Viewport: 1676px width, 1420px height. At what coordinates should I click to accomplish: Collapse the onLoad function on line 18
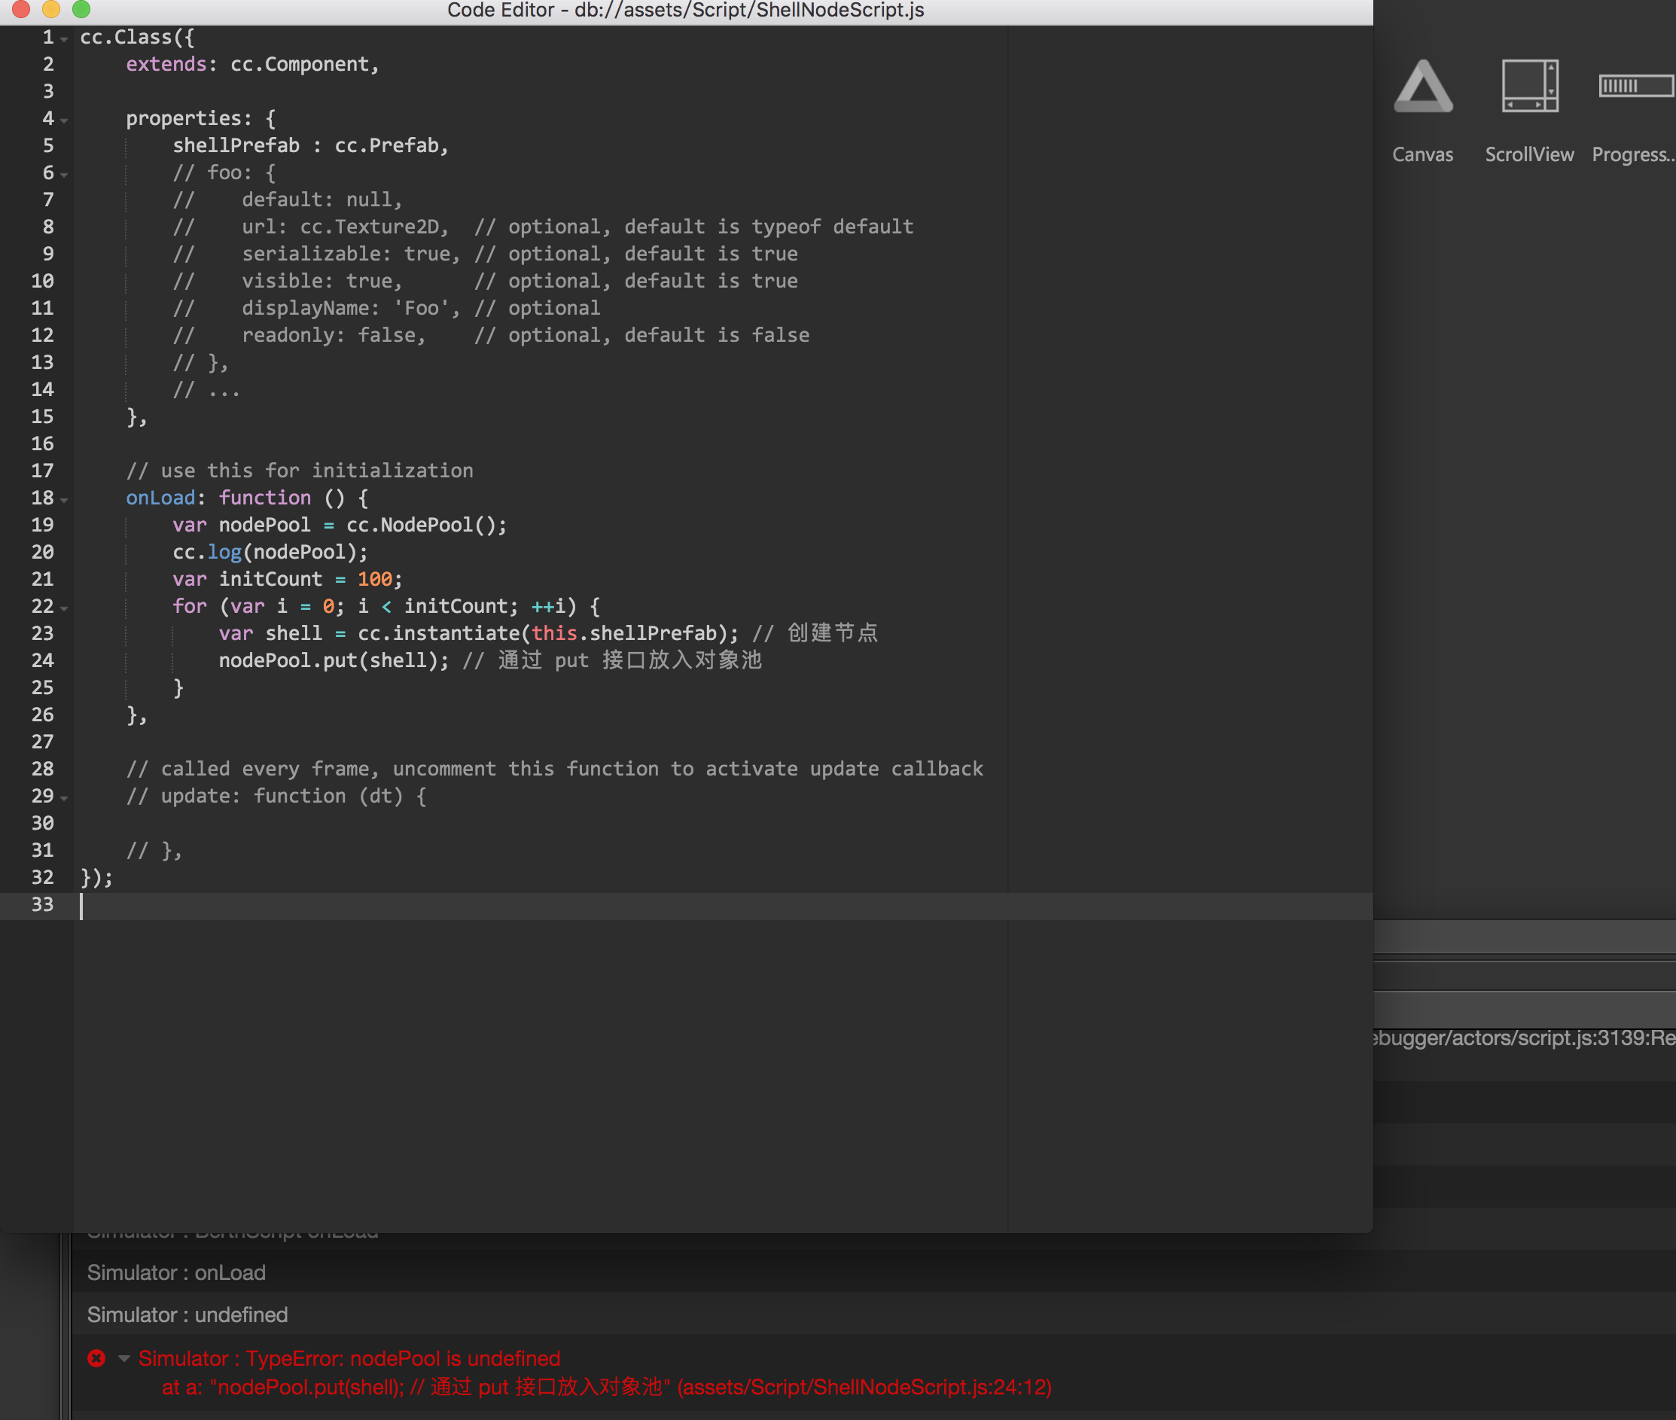click(65, 500)
